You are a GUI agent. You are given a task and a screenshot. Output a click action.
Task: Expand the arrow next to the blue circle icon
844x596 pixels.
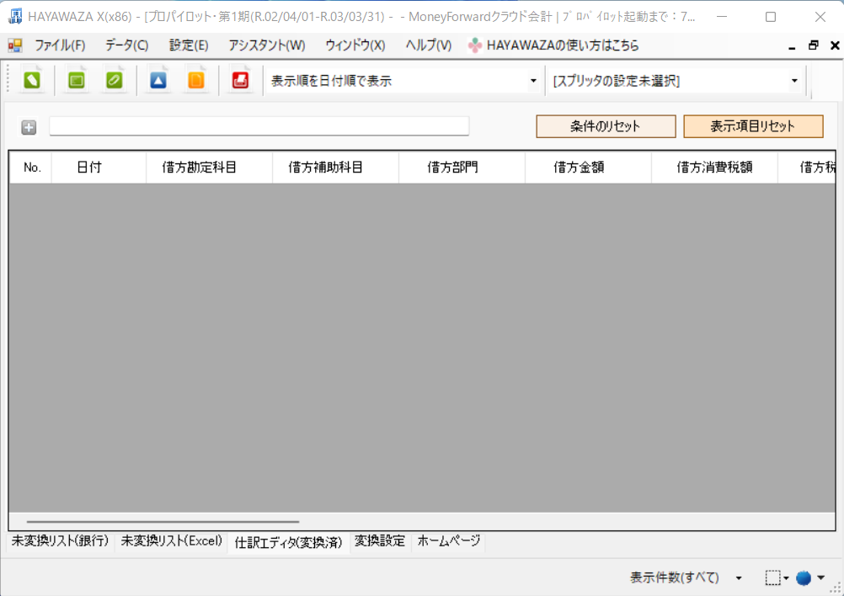pyautogui.click(x=821, y=577)
